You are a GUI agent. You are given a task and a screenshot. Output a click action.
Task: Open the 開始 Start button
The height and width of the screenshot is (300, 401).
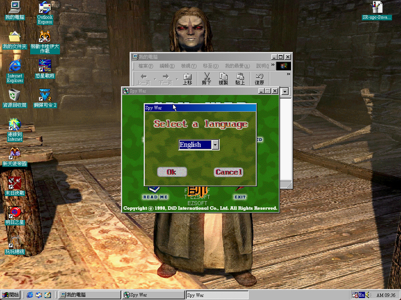click(10, 295)
